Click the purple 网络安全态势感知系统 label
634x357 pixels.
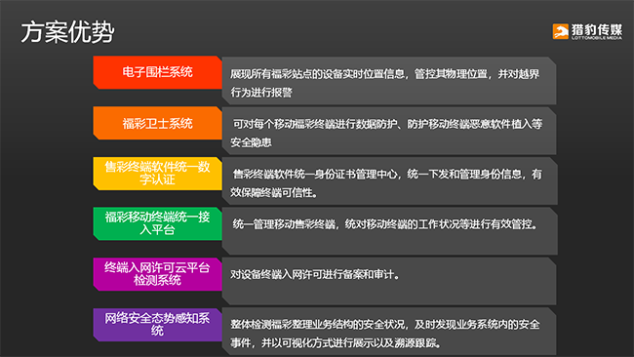tap(157, 324)
